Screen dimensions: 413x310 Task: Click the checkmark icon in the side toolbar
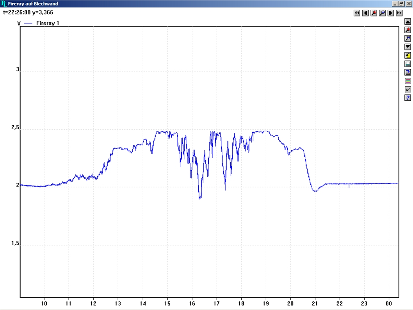408,89
